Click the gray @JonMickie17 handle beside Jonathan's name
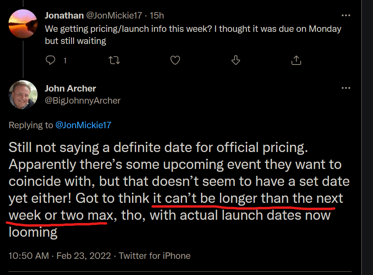The width and height of the screenshot is (373, 275). pyautogui.click(x=114, y=15)
